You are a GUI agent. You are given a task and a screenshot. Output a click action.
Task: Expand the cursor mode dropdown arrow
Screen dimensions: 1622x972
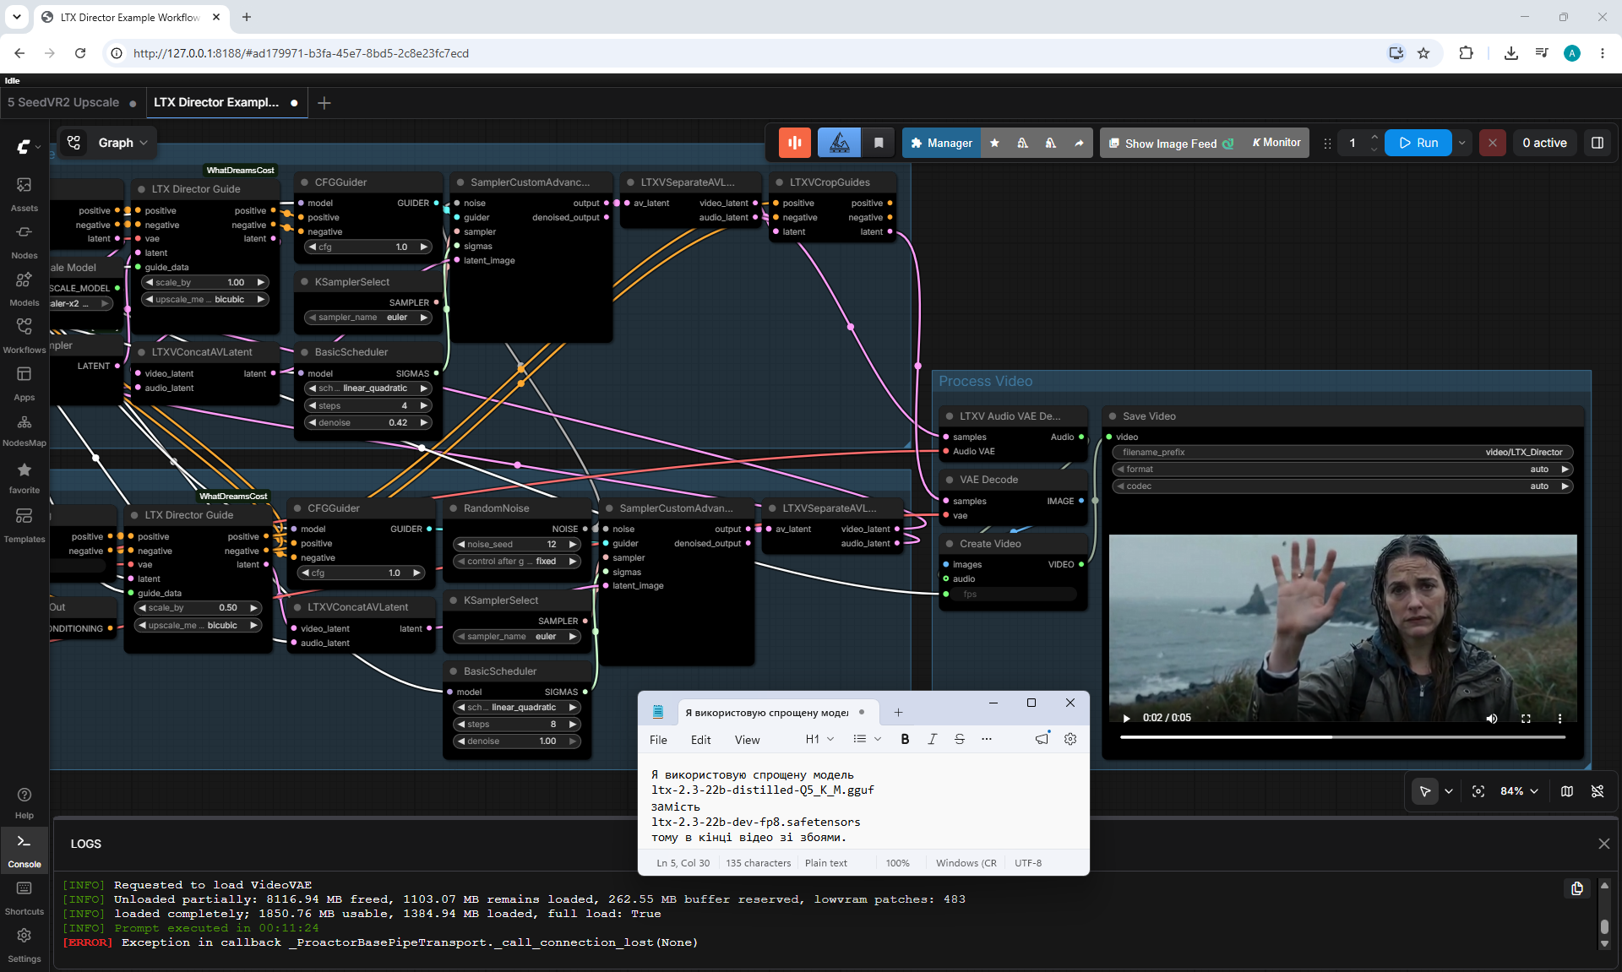click(x=1449, y=791)
